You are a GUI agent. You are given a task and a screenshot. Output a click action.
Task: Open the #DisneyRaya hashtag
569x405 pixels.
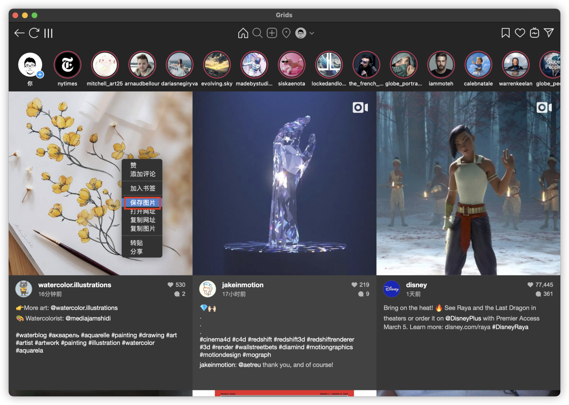coord(510,327)
